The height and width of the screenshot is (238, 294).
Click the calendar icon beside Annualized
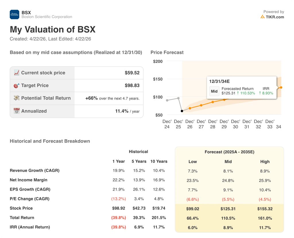[16, 111]
